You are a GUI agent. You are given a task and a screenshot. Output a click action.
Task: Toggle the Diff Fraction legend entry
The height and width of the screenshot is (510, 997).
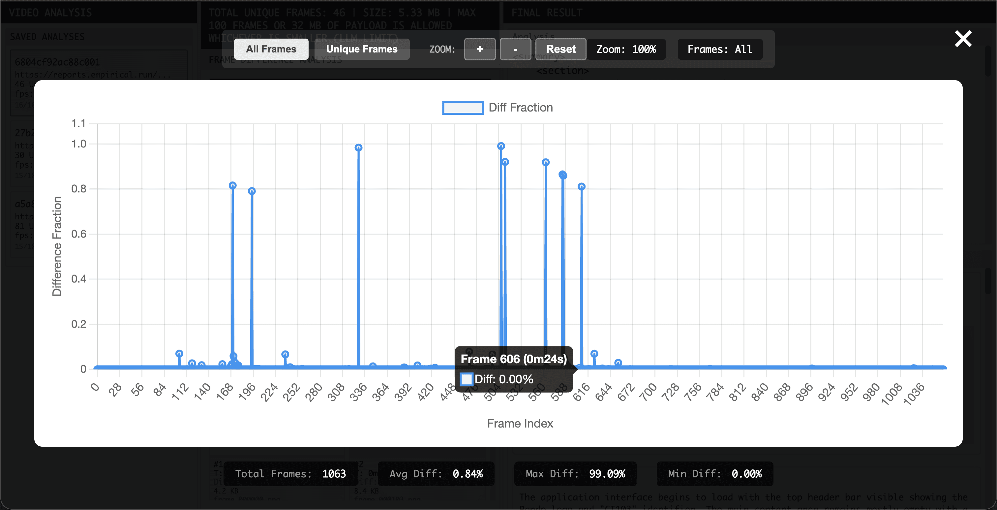[520, 108]
